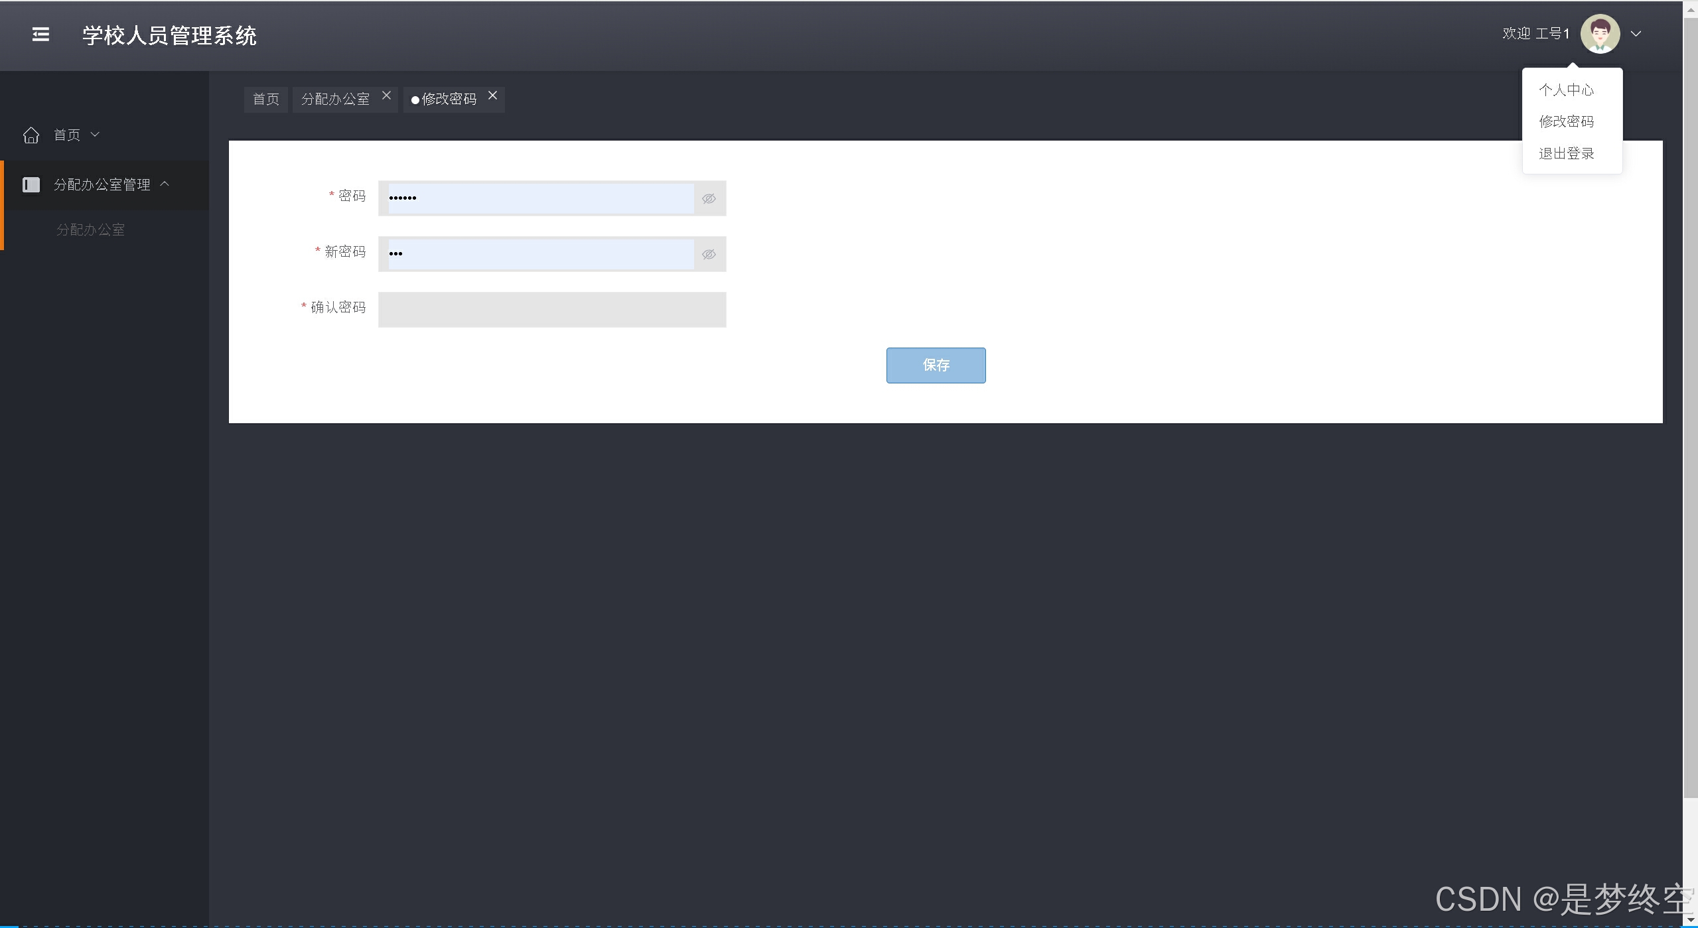The image size is (1698, 928).
Task: Click the hamburger menu collapse icon
Action: tap(40, 34)
